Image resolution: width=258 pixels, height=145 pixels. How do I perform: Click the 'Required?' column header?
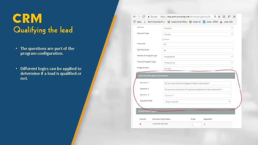coord(208,119)
